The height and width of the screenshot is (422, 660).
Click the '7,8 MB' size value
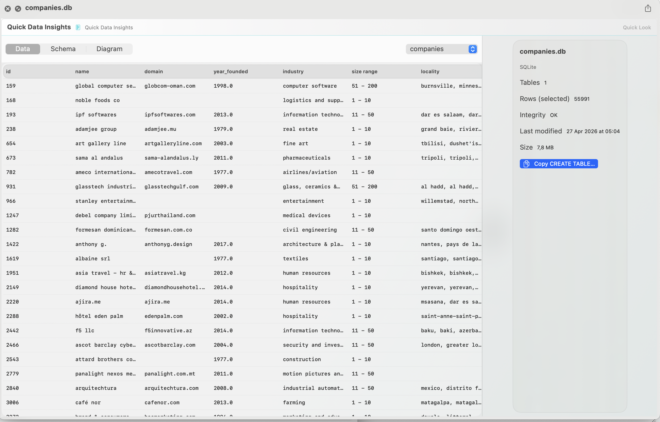pyautogui.click(x=545, y=148)
